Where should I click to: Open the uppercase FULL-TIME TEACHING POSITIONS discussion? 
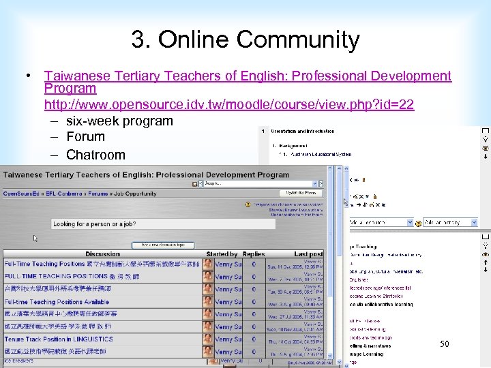pyautogui.click(x=72, y=277)
